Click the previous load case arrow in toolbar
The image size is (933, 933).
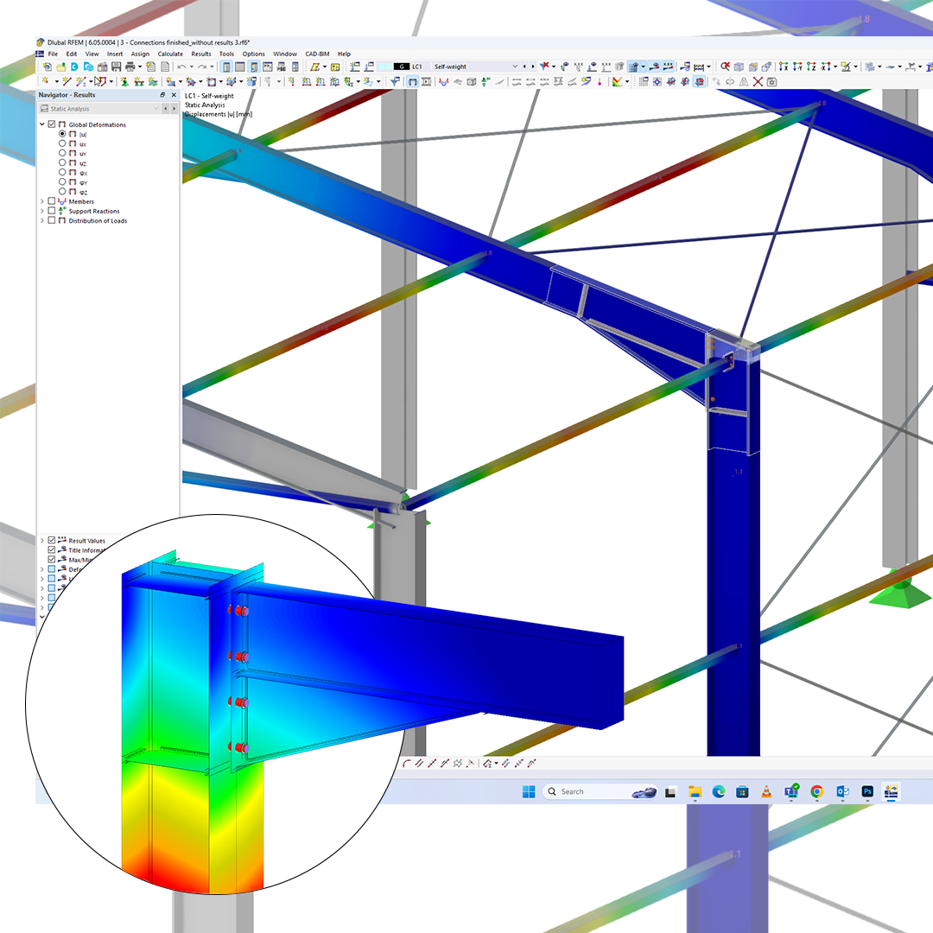524,67
